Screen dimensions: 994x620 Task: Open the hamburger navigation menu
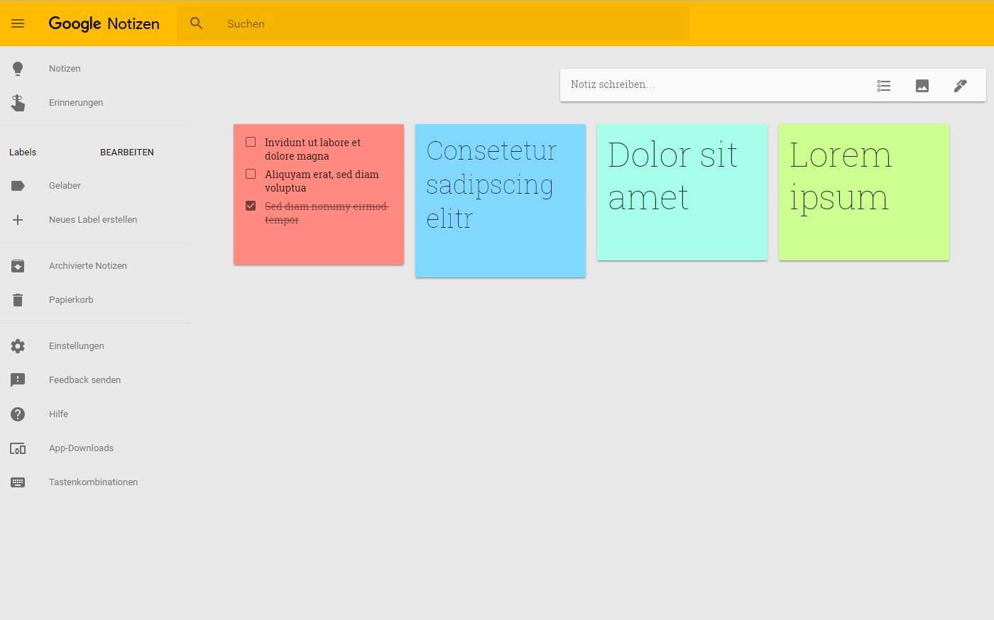click(x=18, y=23)
